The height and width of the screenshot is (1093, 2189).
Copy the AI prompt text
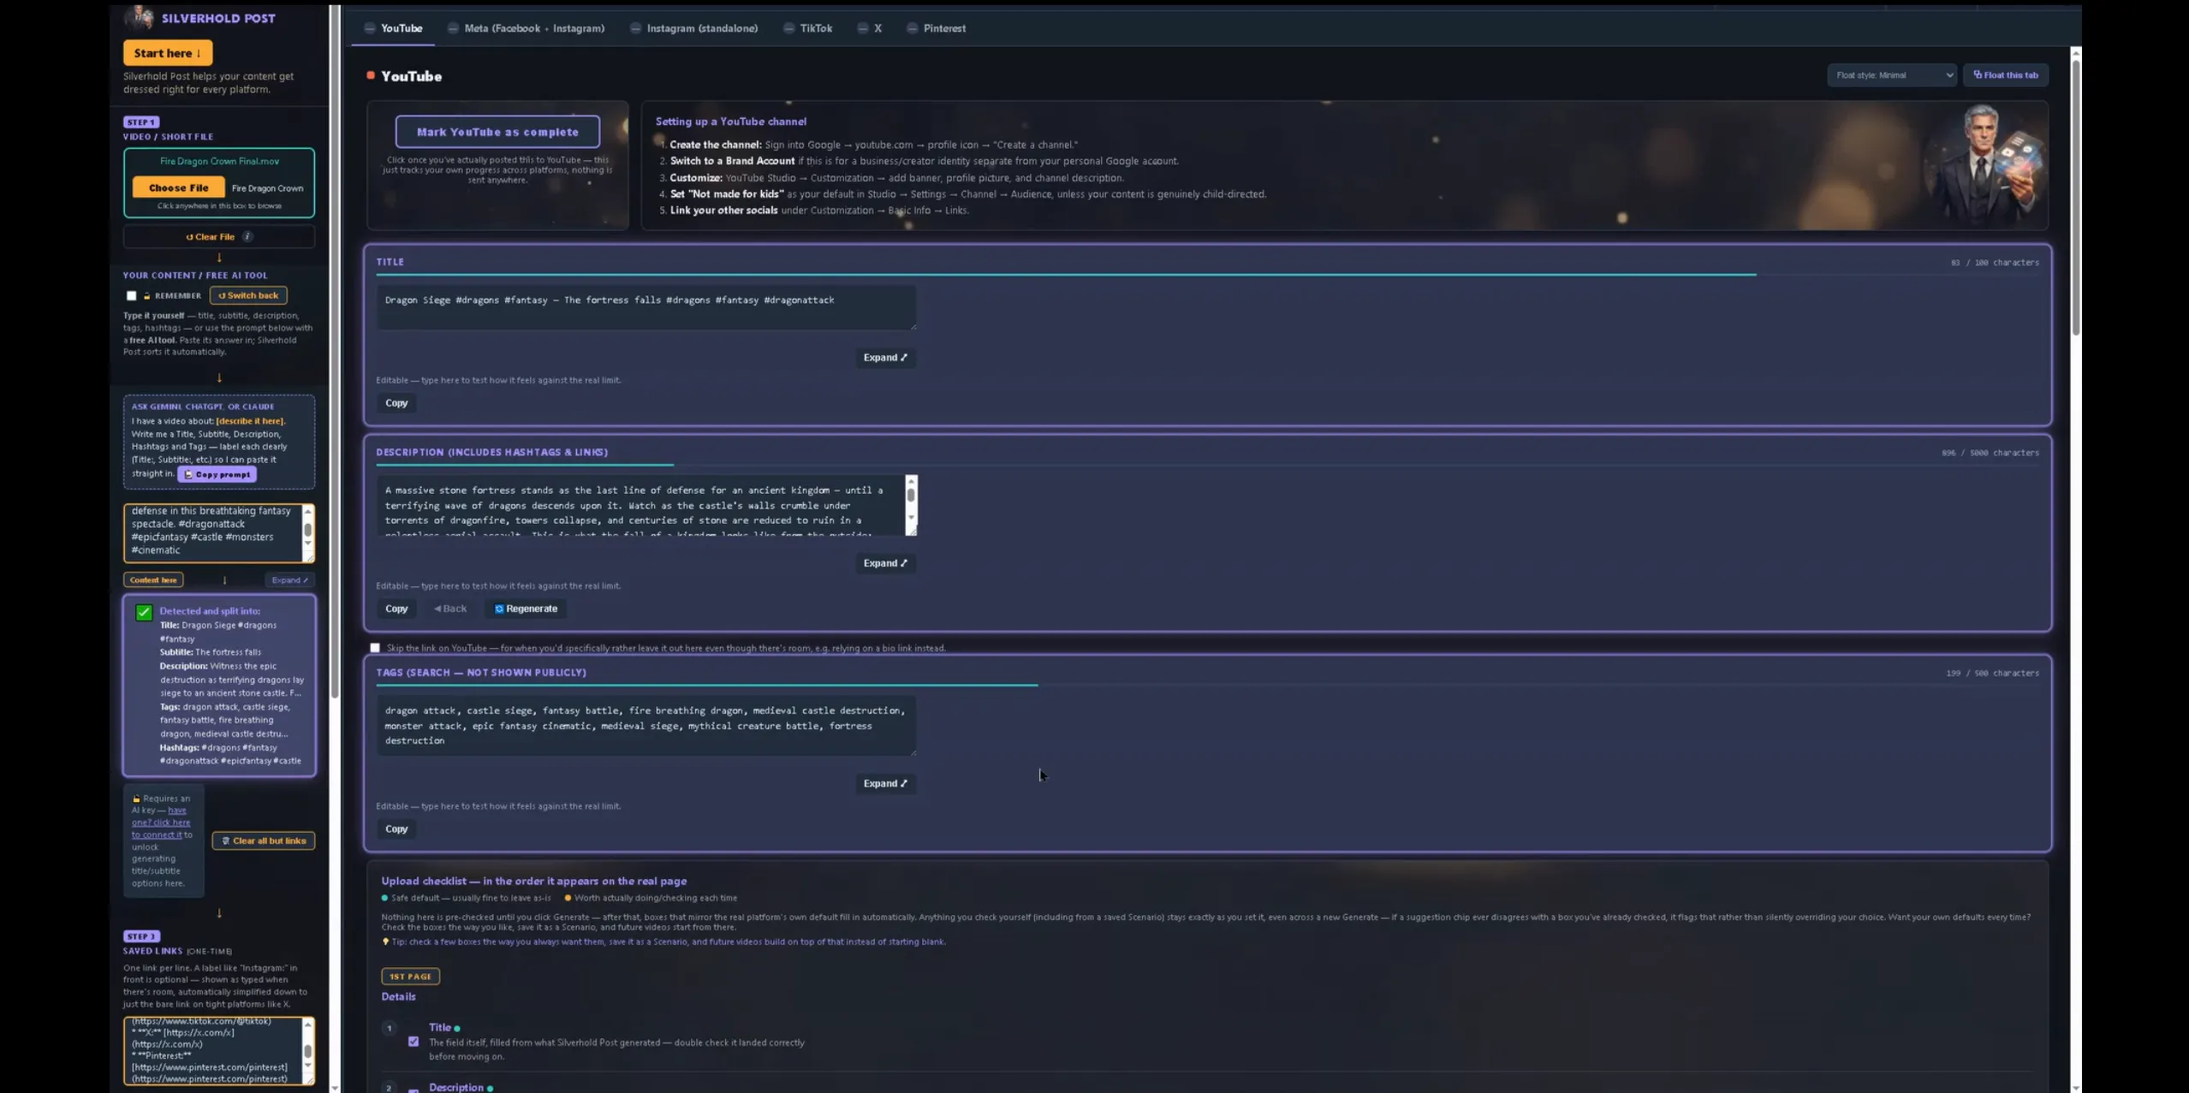pyautogui.click(x=217, y=474)
